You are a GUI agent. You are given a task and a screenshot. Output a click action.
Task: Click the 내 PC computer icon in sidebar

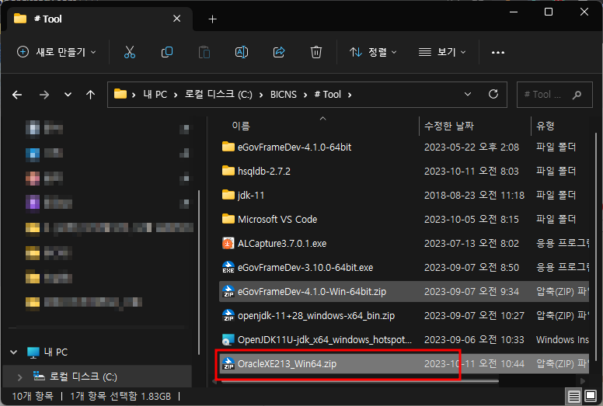coord(33,352)
